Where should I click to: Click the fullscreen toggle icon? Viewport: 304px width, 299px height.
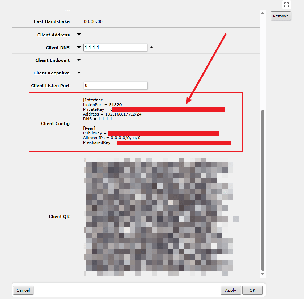(287, 5)
